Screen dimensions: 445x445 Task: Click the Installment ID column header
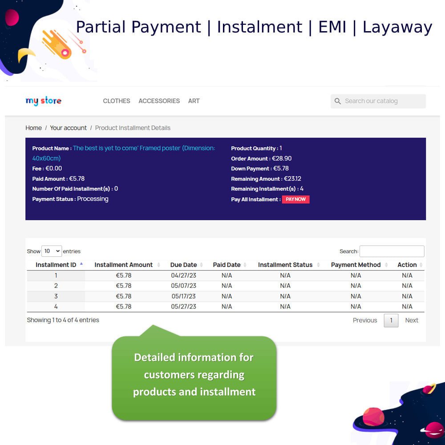point(56,265)
